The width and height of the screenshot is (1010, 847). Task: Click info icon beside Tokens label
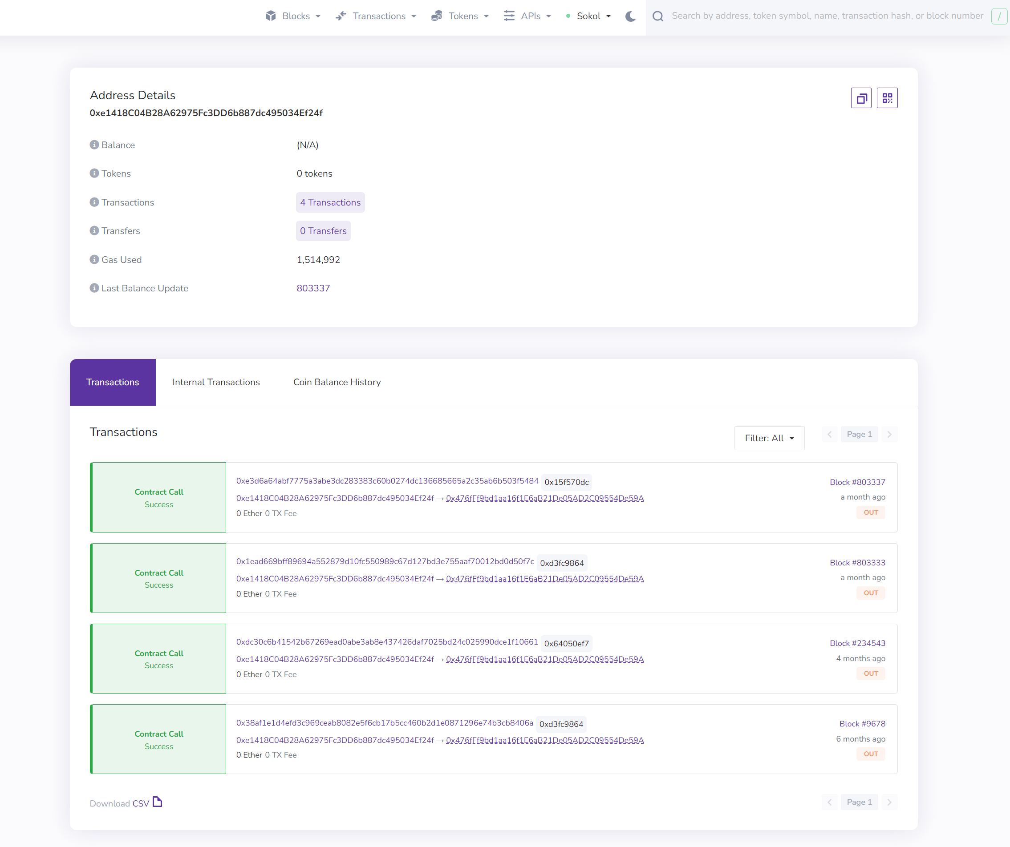(x=94, y=173)
